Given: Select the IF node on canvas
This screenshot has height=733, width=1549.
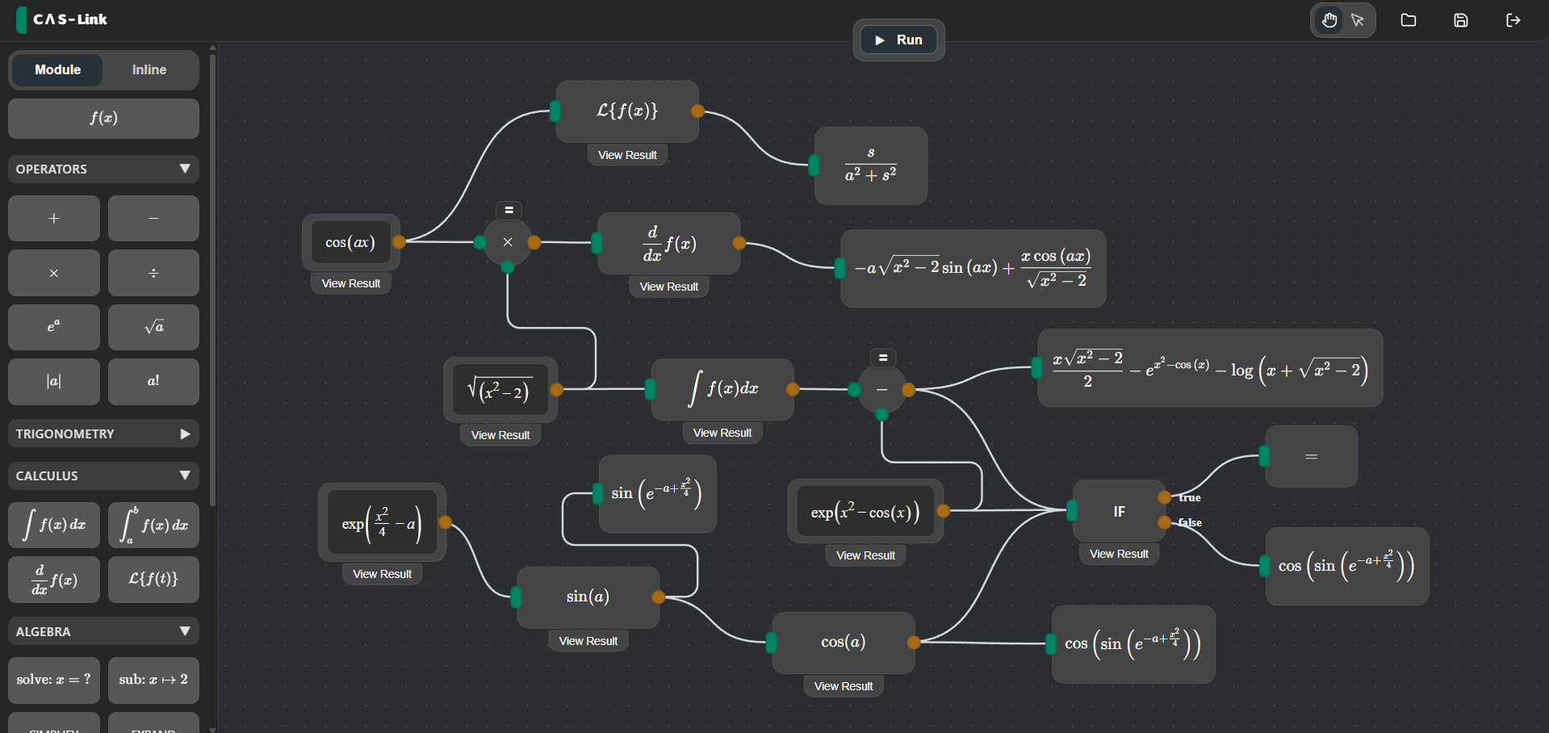Looking at the screenshot, I should 1119,511.
